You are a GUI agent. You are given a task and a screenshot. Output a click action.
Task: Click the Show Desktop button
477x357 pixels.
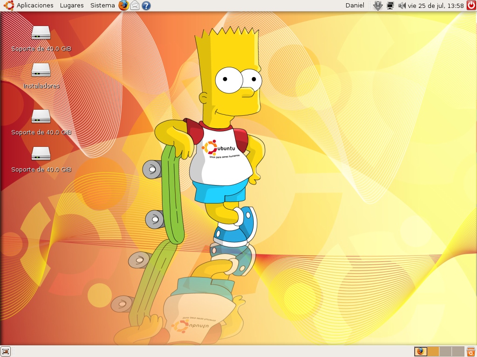(6, 351)
